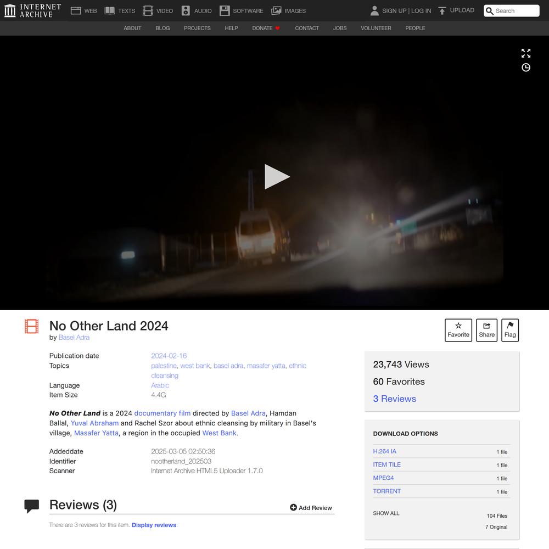
Task: Open the documentary film link
Action: click(163, 413)
